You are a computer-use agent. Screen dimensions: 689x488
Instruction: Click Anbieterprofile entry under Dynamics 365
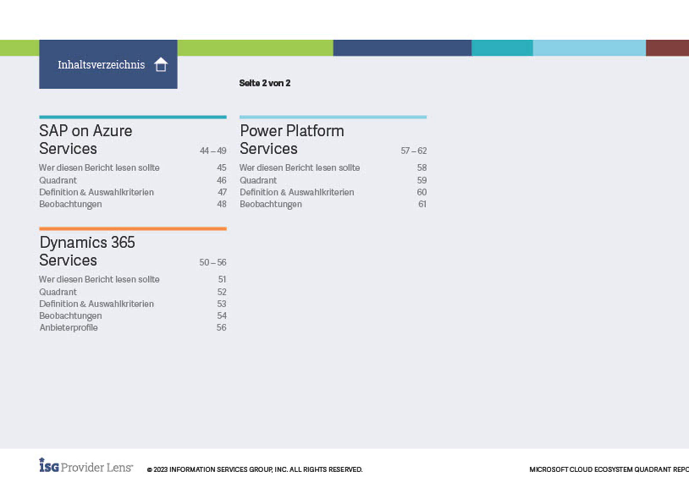click(x=69, y=328)
